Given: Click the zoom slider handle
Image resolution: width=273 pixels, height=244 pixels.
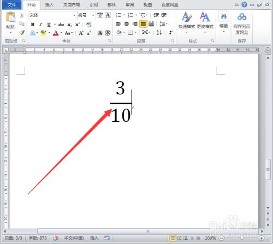Looking at the screenshot, I should pyautogui.click(x=242, y=238).
